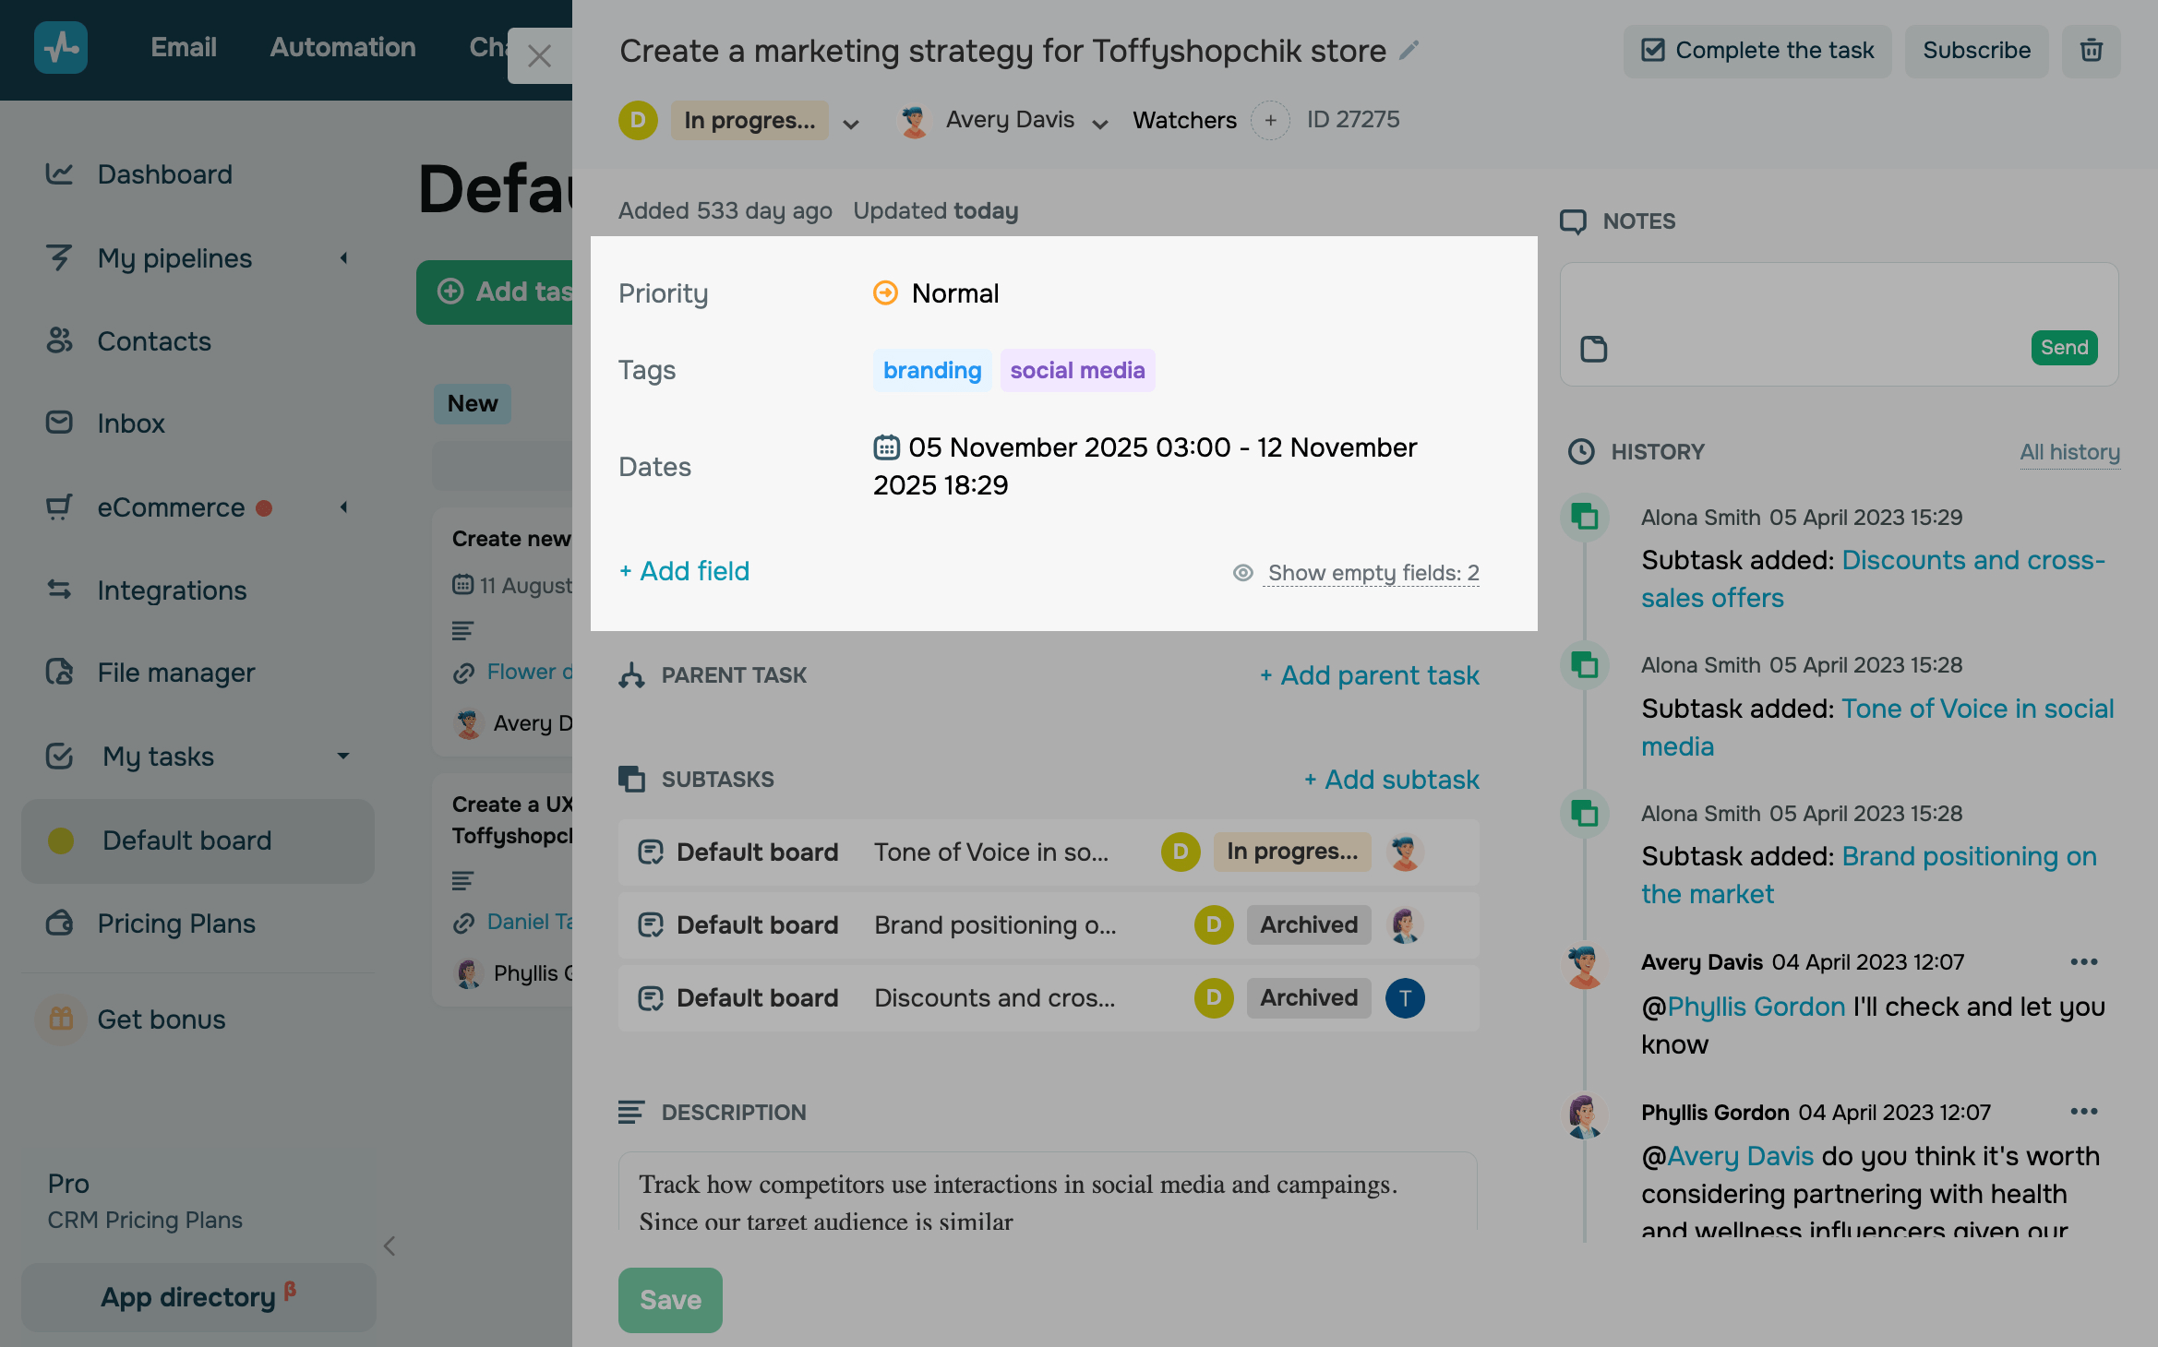Show empty fields via the eye toggle
This screenshot has width=2158, height=1347.
(1242, 573)
